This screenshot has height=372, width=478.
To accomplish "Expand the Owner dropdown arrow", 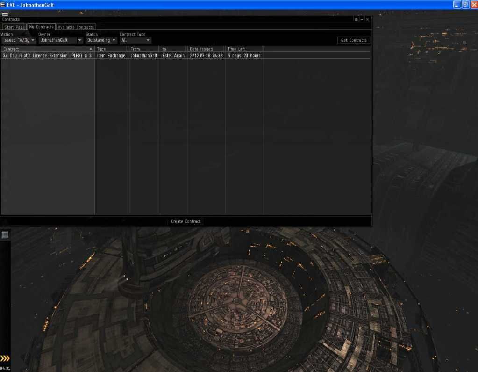I will click(x=80, y=40).
